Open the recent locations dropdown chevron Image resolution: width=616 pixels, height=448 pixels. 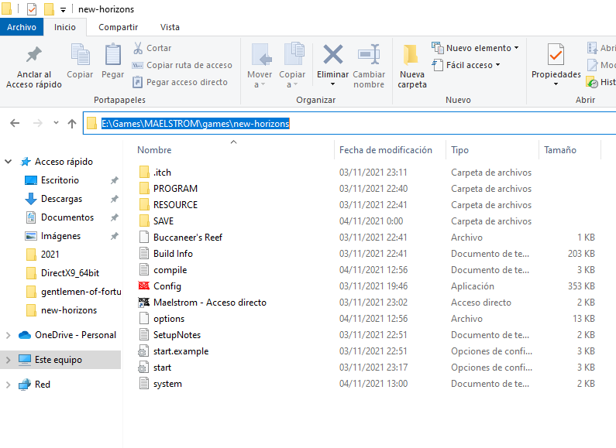57,123
